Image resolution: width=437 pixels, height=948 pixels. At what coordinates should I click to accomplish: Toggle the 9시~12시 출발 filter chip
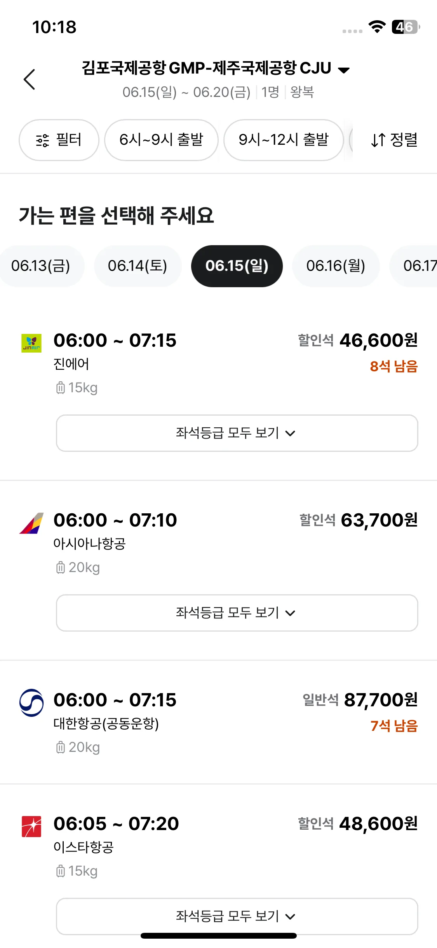click(x=284, y=140)
